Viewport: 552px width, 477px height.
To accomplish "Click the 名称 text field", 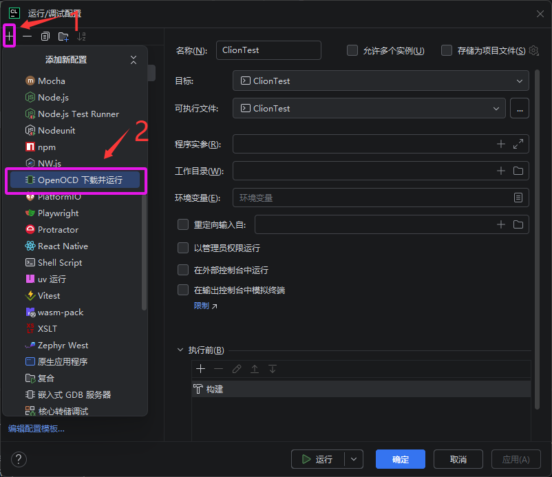I will tap(268, 50).
